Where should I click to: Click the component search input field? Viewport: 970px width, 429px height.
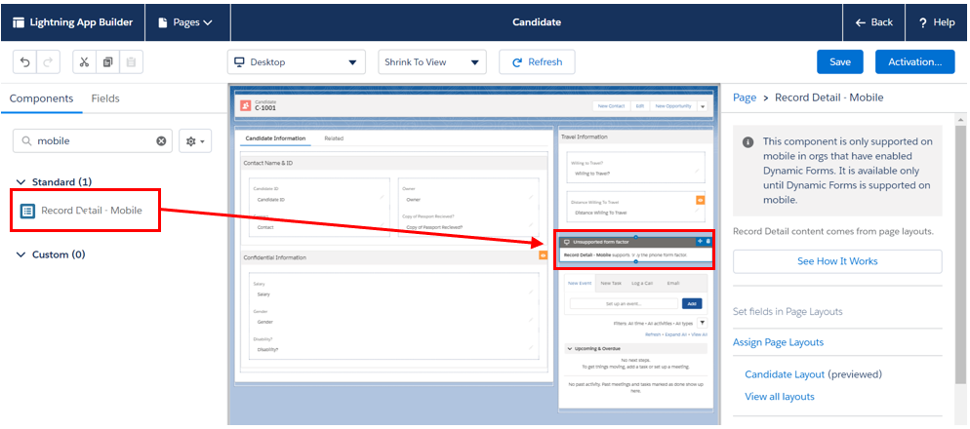[93, 141]
